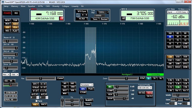This screenshot has width=192, height=108.
Task: Click the Rx Ant button
Action: pyautogui.click(x=82, y=19)
